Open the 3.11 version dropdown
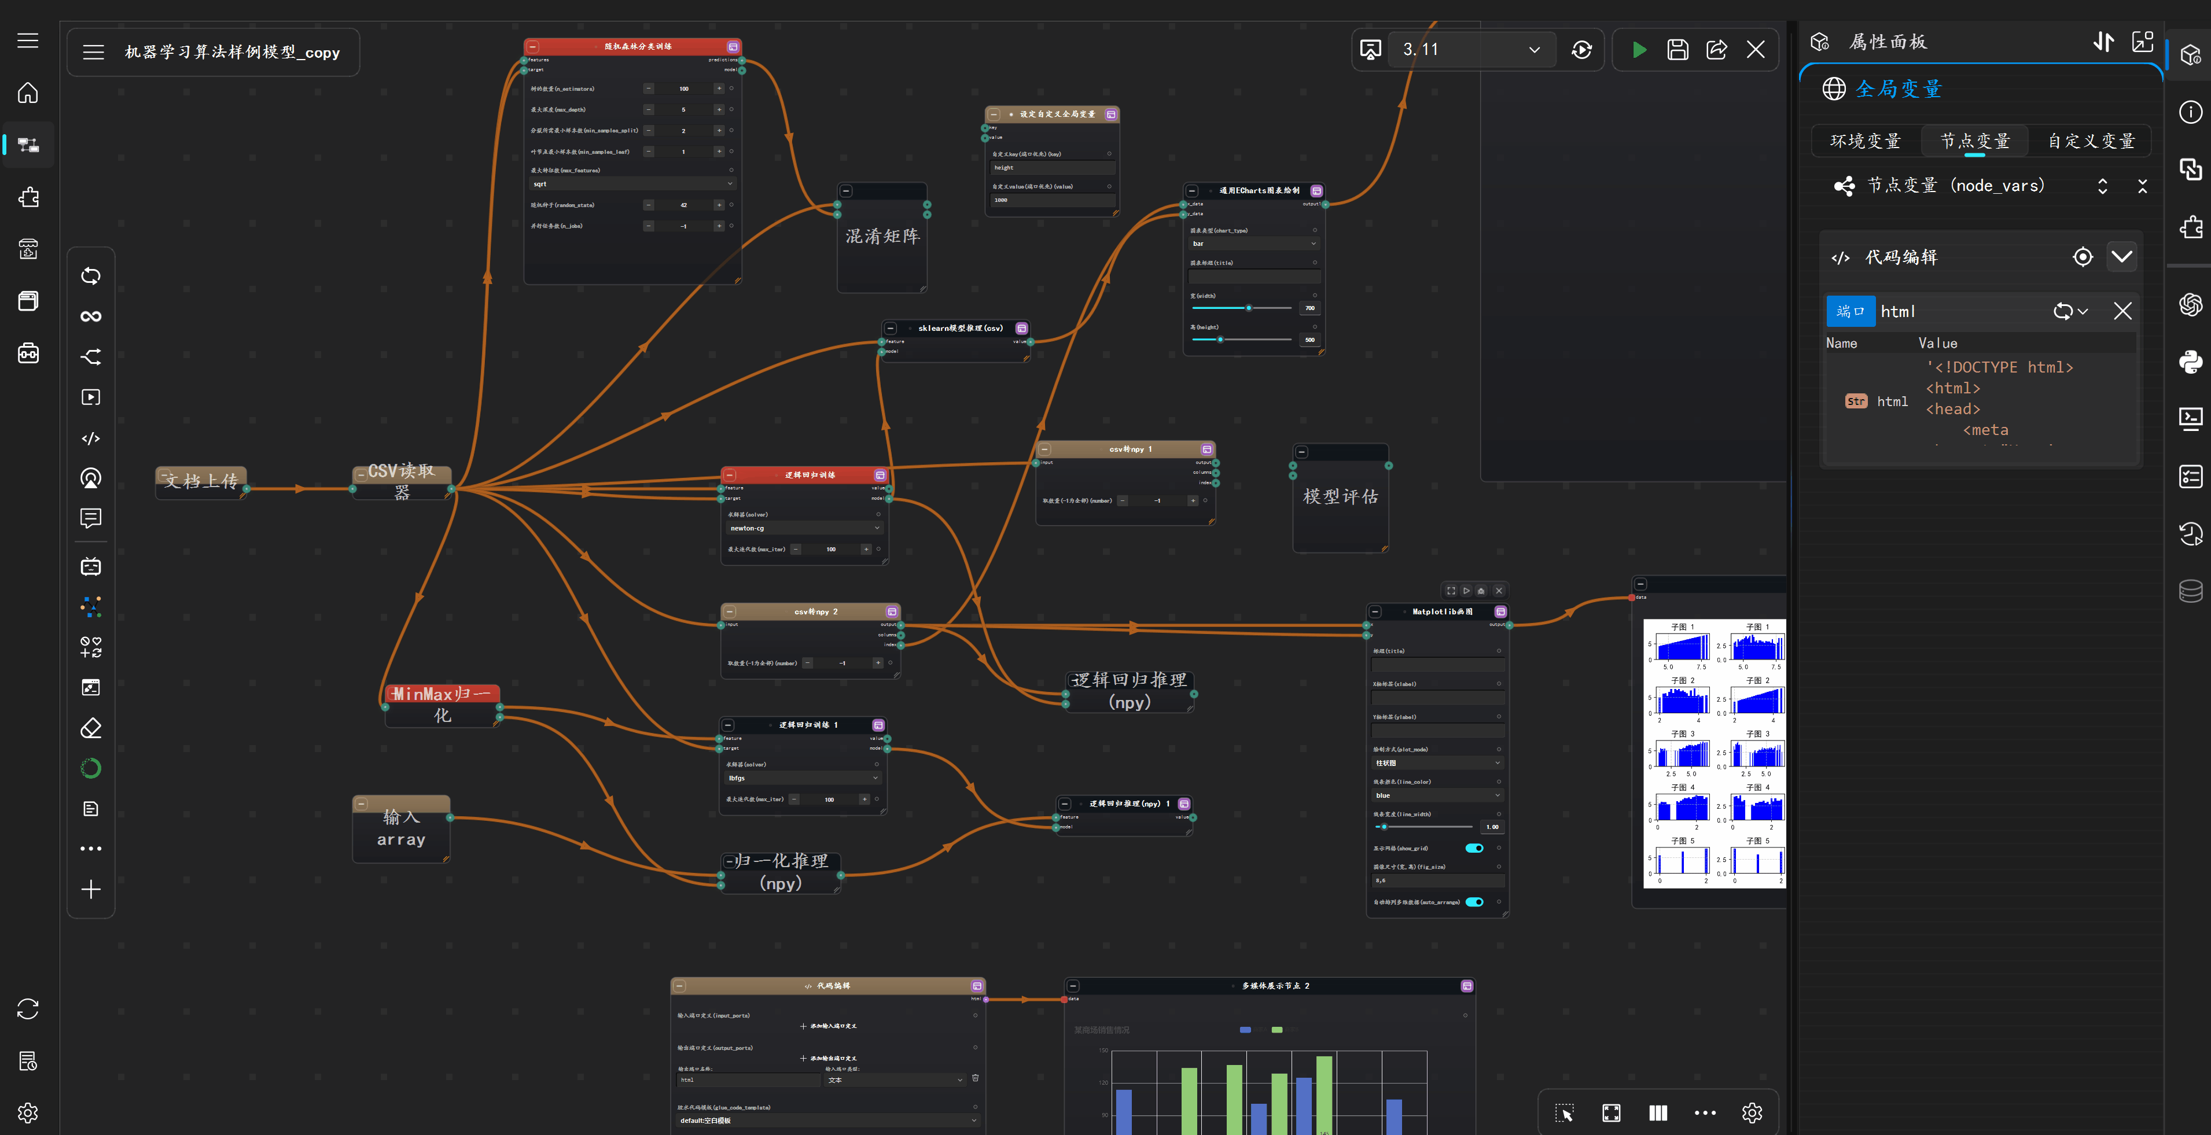 pos(1471,50)
